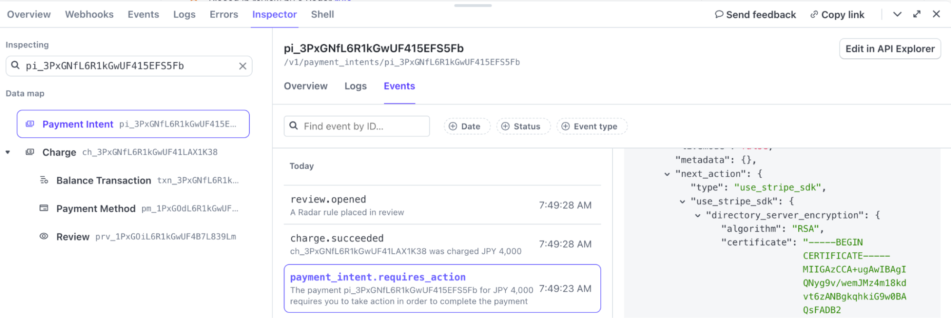Collapse the use_stripe_sdk JSON node
Viewport: 951px width, 318px height.
(682, 202)
